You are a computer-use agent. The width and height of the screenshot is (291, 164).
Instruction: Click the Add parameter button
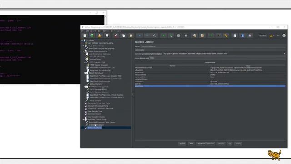pyautogui.click(x=191, y=143)
